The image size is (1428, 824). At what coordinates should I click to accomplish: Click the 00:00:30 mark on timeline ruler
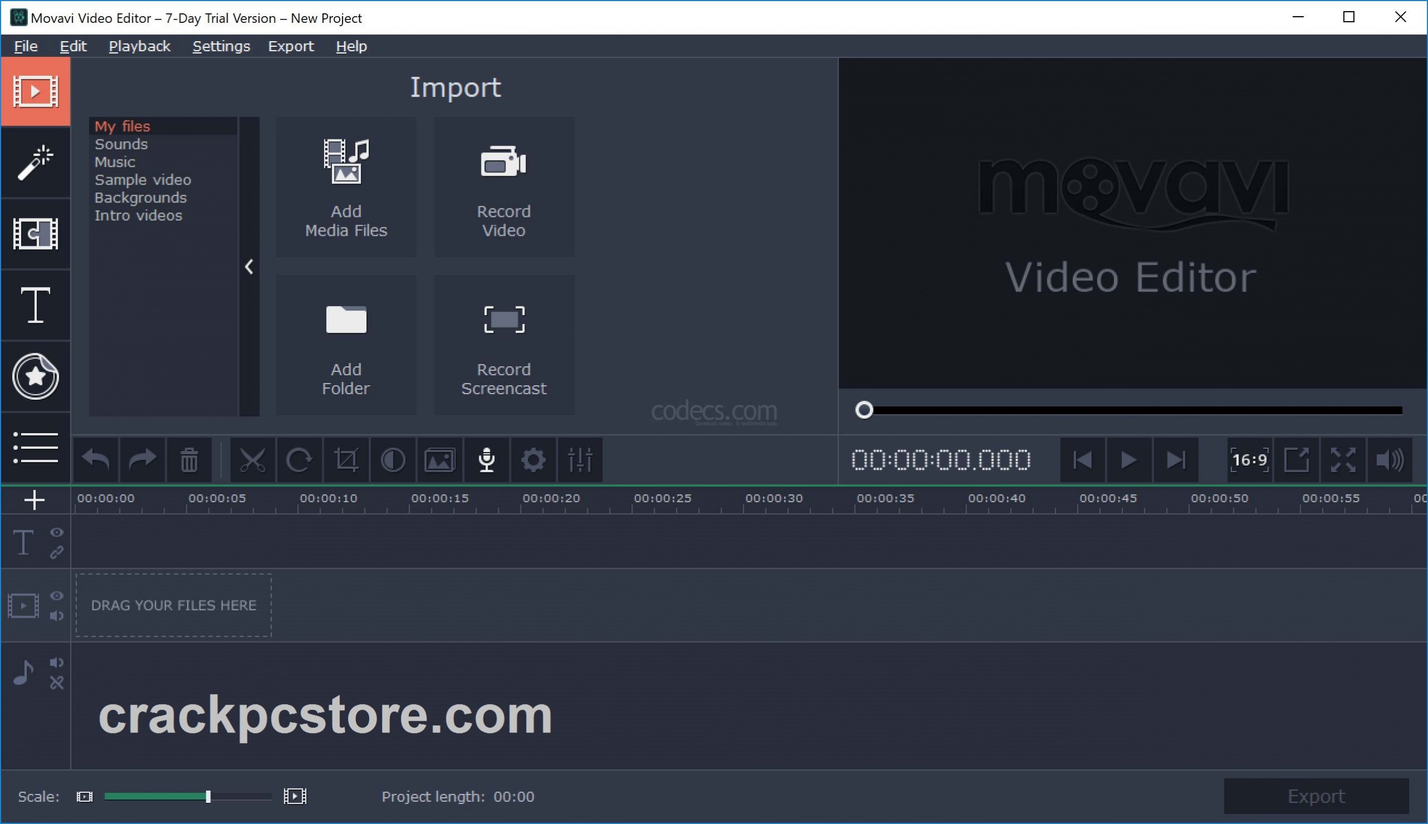click(774, 498)
